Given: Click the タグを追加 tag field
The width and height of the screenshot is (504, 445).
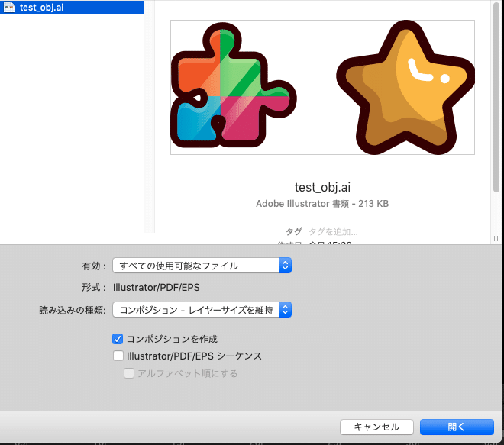Looking at the screenshot, I should [333, 231].
